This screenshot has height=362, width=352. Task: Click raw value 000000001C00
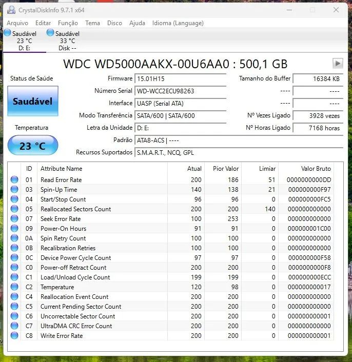tap(309, 229)
